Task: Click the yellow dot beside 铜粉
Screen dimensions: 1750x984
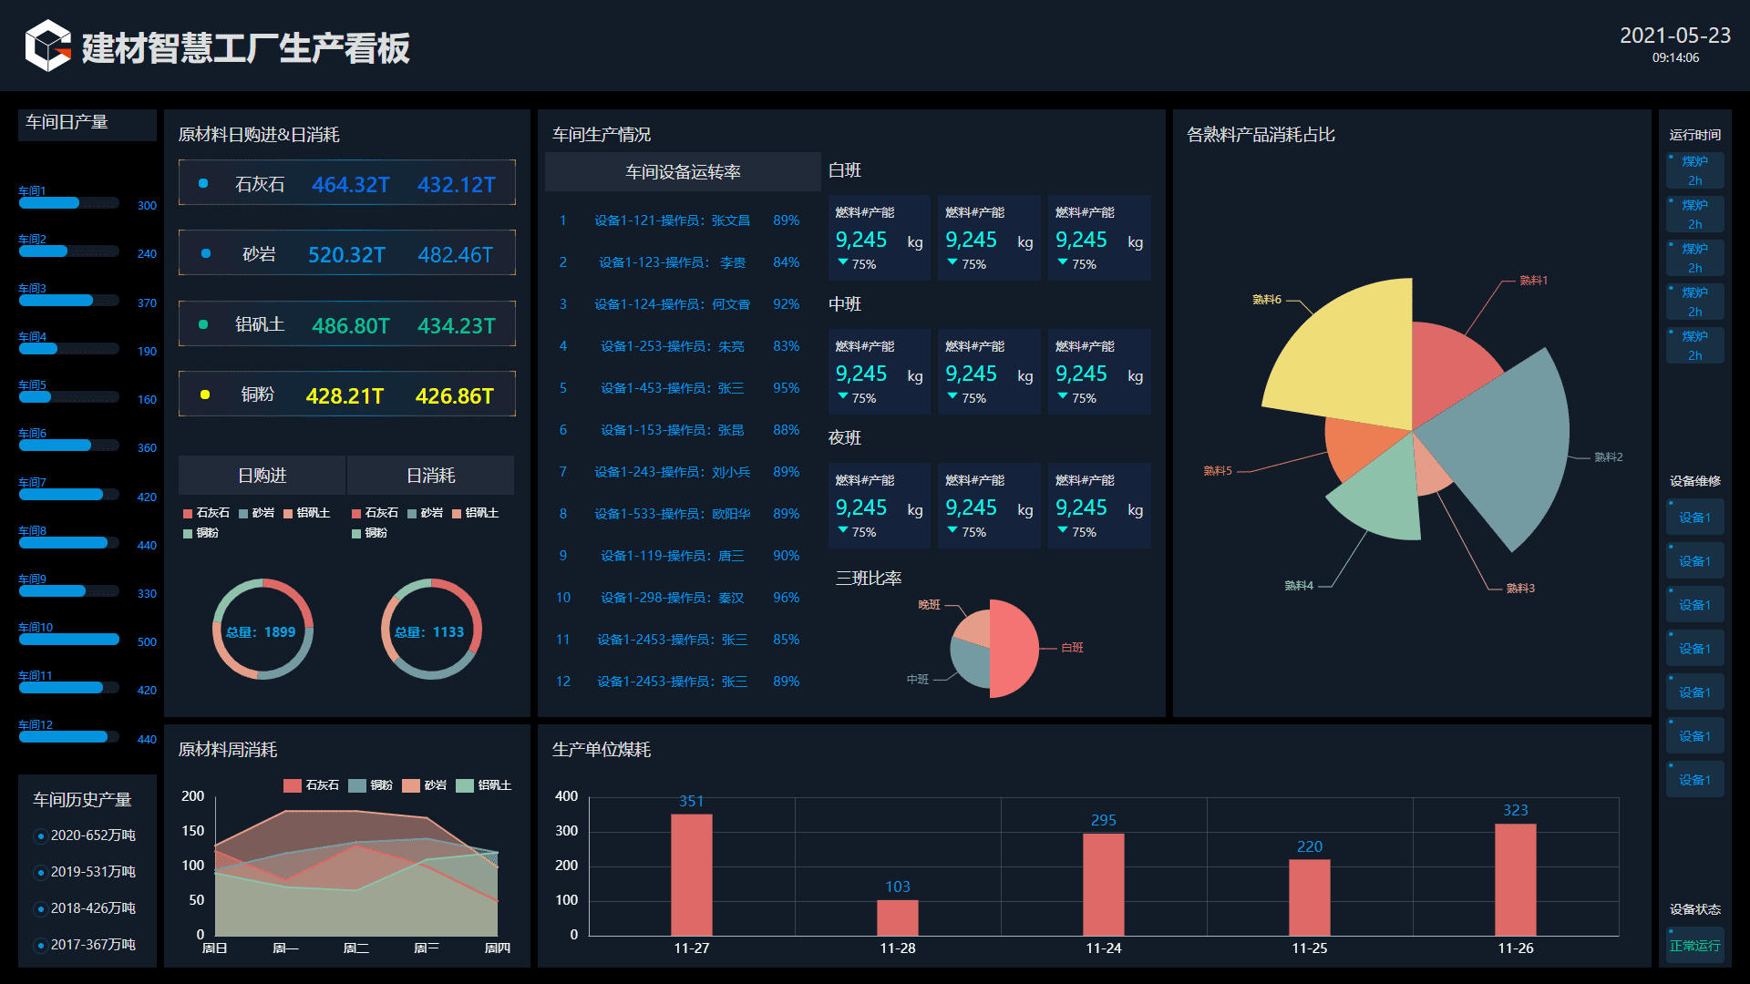Action: coord(205,395)
